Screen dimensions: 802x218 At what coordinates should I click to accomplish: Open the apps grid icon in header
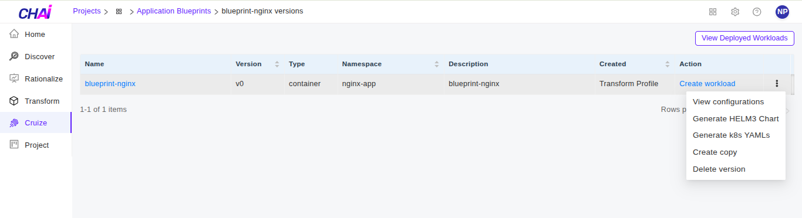pyautogui.click(x=713, y=12)
